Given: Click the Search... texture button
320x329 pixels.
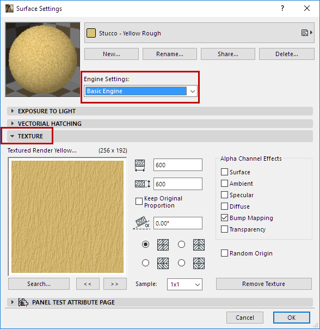Looking at the screenshot, I should [x=39, y=284].
